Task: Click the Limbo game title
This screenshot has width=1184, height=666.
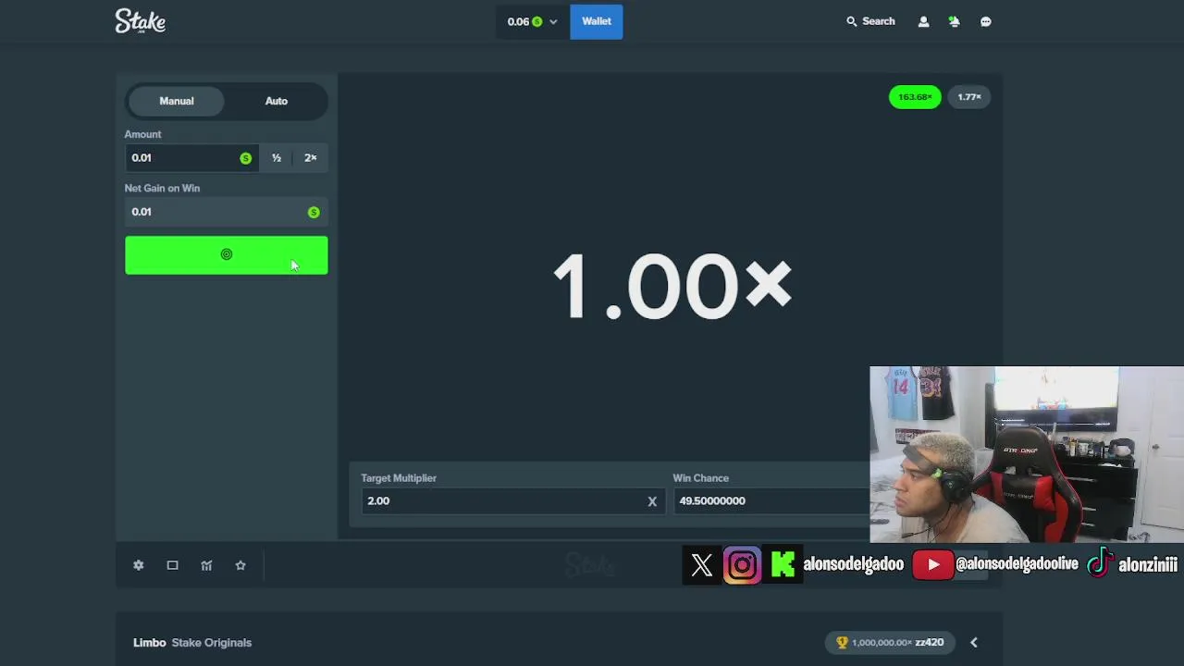Action: coord(150,643)
